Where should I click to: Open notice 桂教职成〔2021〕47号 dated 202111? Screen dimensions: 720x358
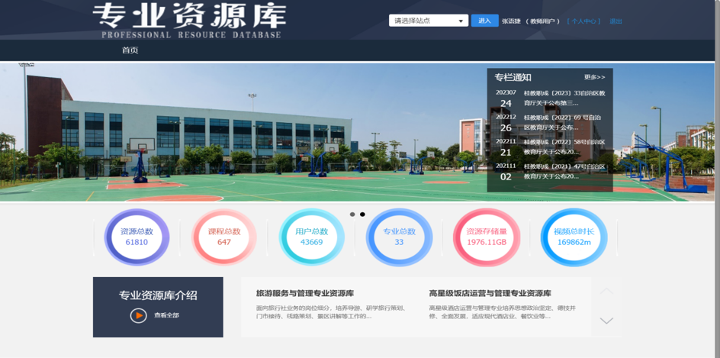pos(564,171)
